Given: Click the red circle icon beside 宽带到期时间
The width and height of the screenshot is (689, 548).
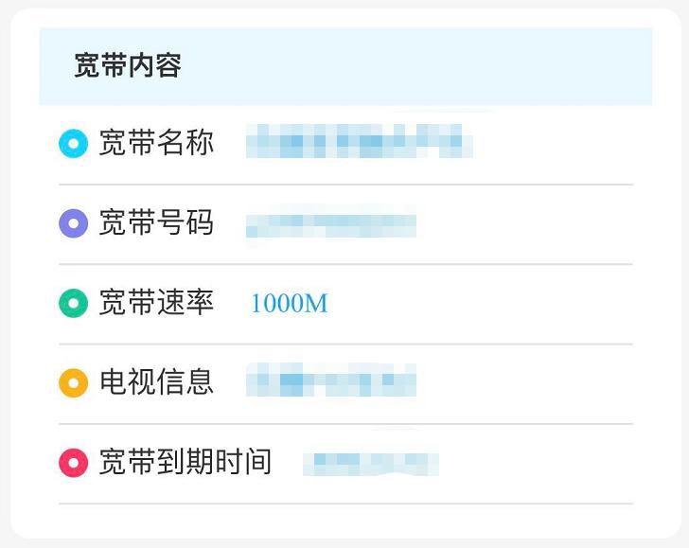Looking at the screenshot, I should pyautogui.click(x=73, y=463).
